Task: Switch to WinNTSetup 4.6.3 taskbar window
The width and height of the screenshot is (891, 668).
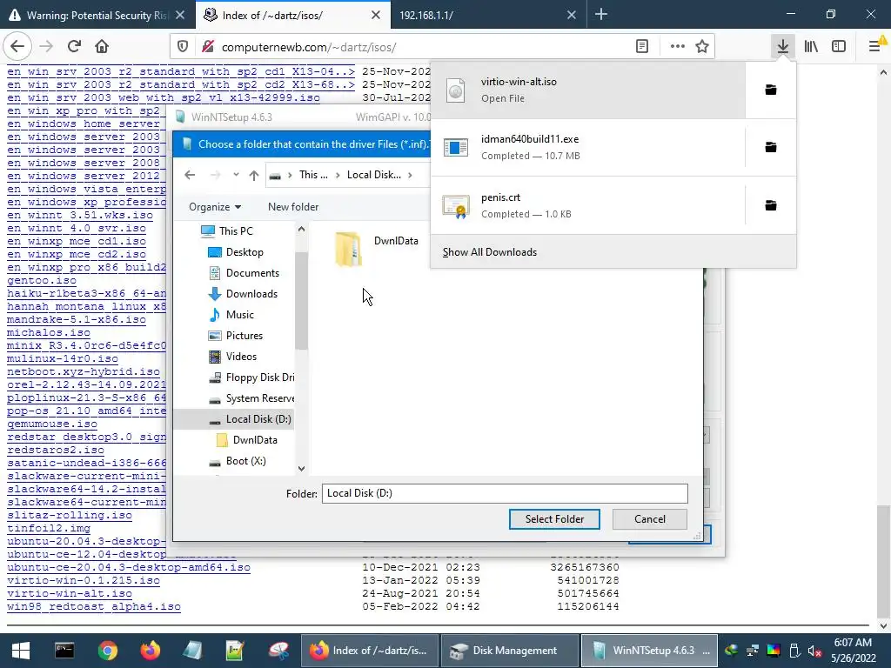Action: pos(649,651)
